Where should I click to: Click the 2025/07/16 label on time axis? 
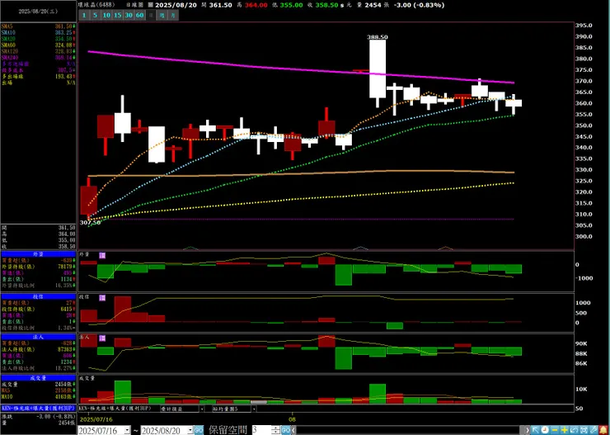coord(96,420)
